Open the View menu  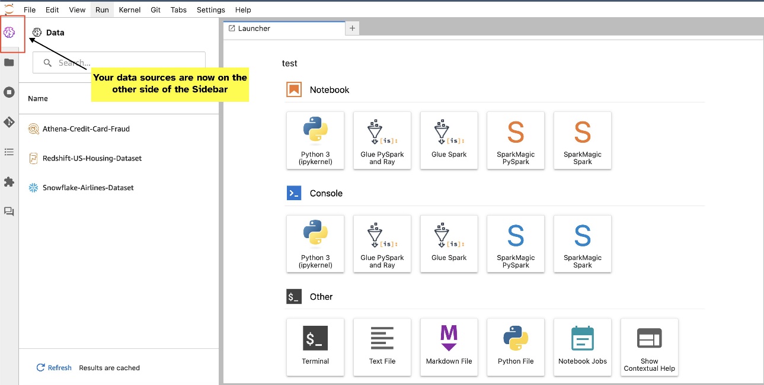pyautogui.click(x=77, y=10)
